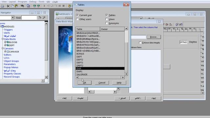Click the align objects icon beside it
This screenshot has height=118, width=210.
[x=167, y=25]
